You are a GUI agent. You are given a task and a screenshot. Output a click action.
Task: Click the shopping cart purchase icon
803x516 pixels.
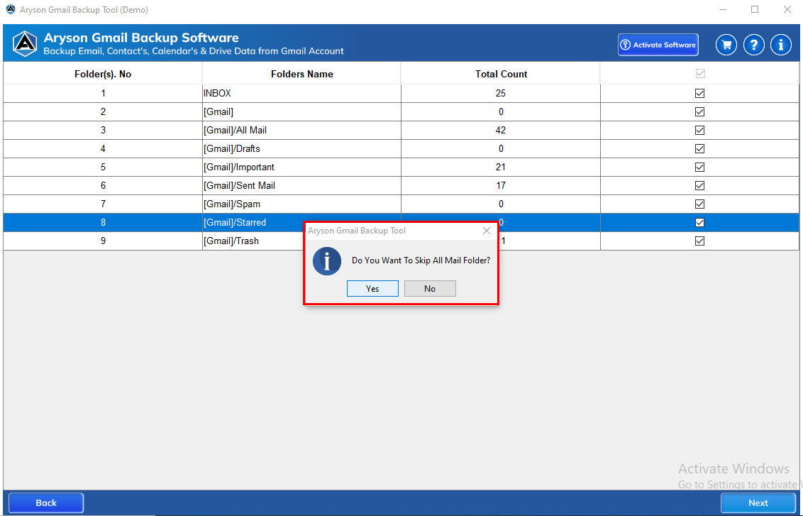[x=726, y=45]
